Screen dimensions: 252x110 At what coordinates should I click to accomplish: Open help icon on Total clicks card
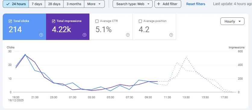41,35
